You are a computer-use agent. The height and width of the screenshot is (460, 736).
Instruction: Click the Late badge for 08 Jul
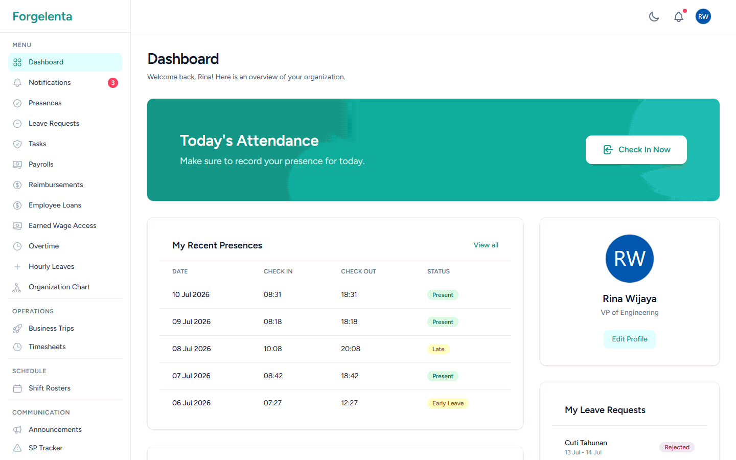(439, 349)
